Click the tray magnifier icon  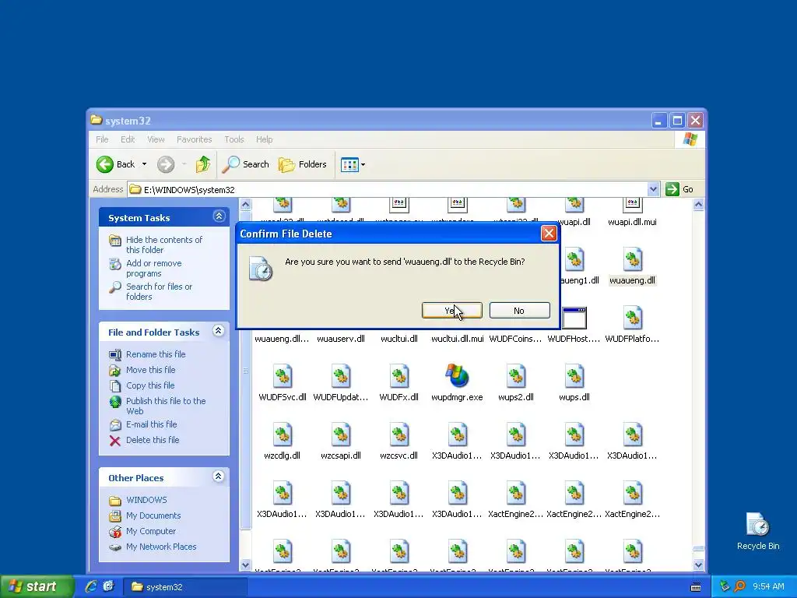(739, 586)
